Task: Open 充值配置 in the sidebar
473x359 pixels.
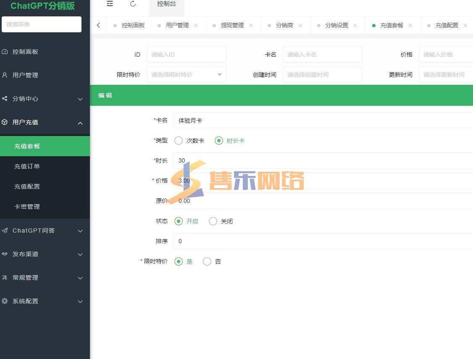Action: 45,186
